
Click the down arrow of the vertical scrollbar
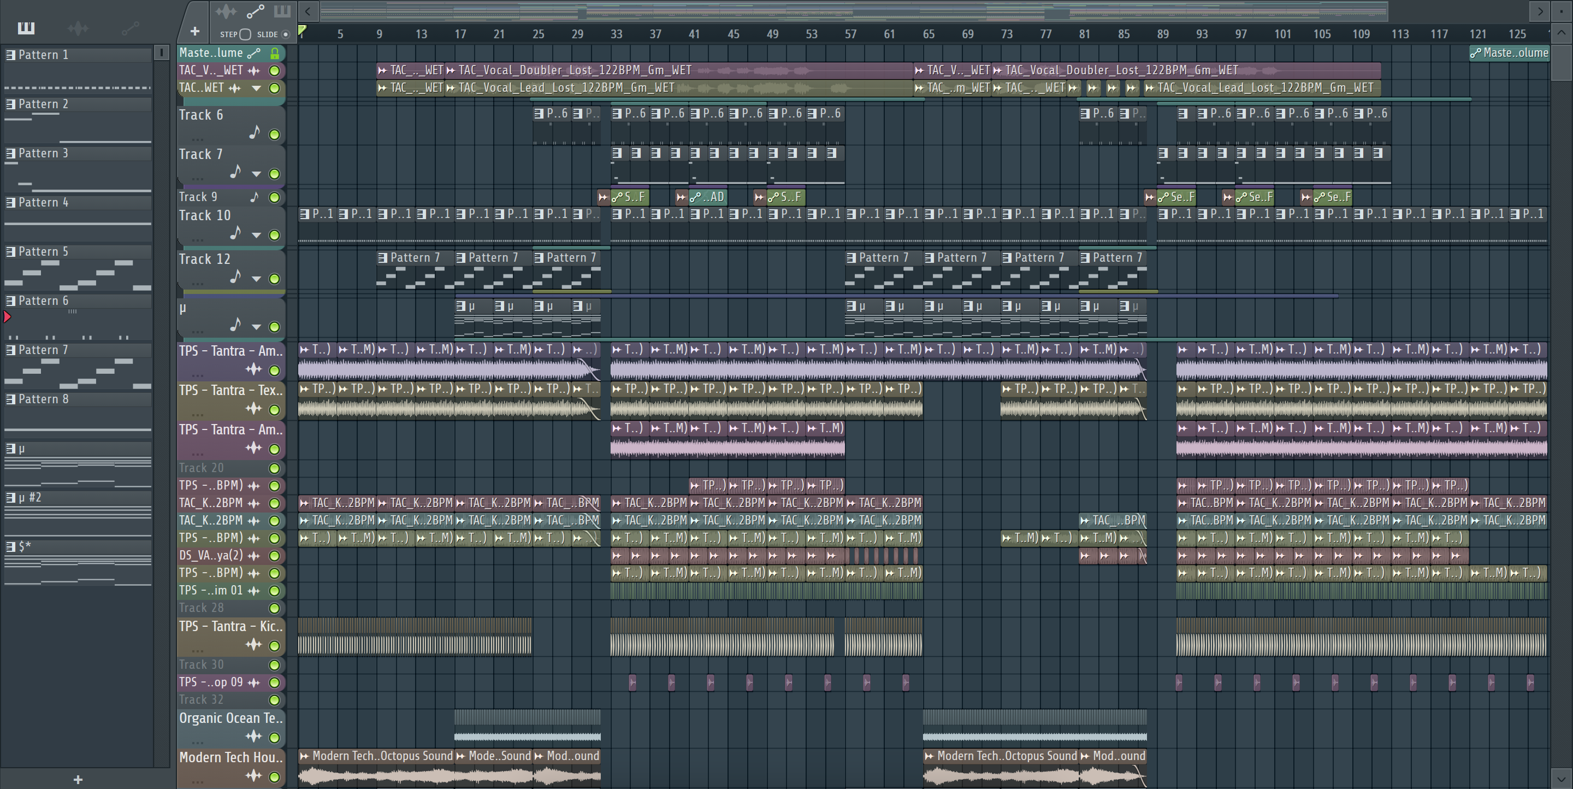point(1562,779)
